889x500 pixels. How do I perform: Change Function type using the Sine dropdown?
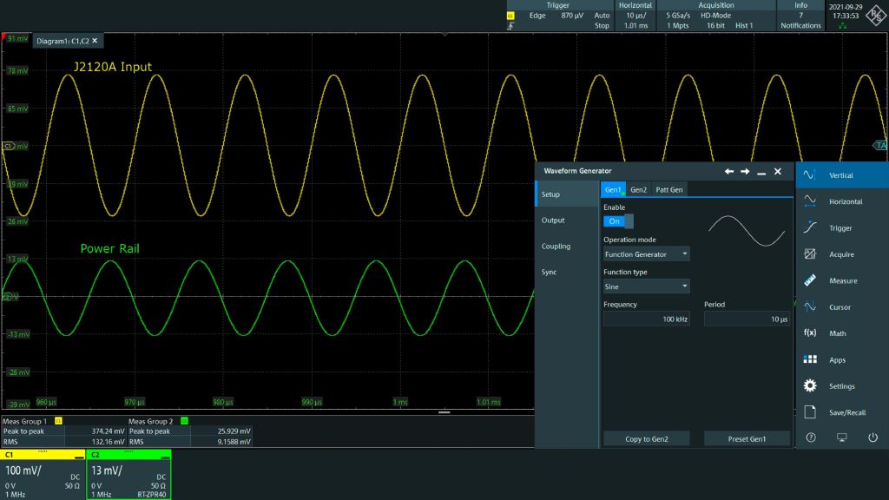[x=646, y=286]
